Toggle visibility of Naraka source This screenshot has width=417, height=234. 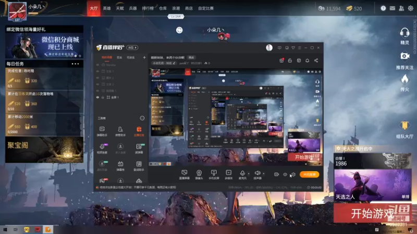pyautogui.click(x=97, y=65)
